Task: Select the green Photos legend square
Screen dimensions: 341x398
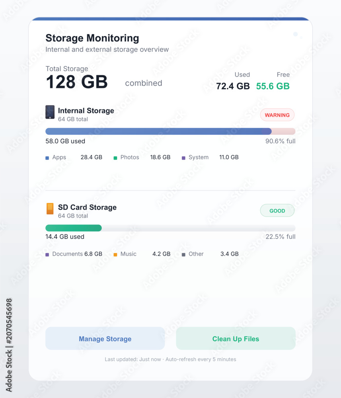Action: click(115, 158)
